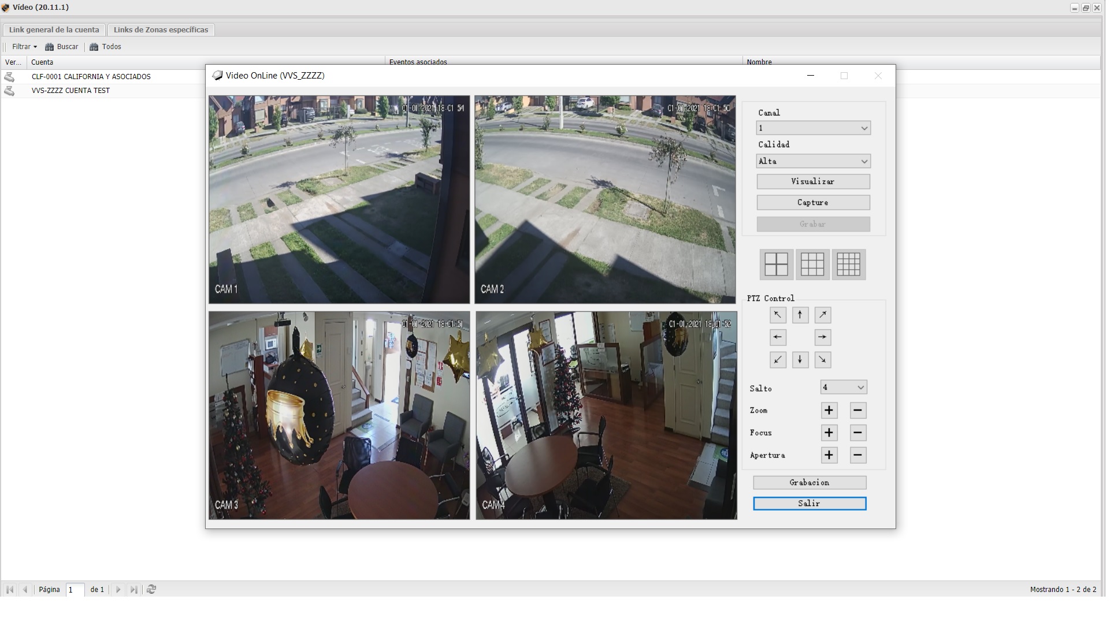Select the CAM 3 video feed
The height and width of the screenshot is (633, 1114).
(x=339, y=415)
